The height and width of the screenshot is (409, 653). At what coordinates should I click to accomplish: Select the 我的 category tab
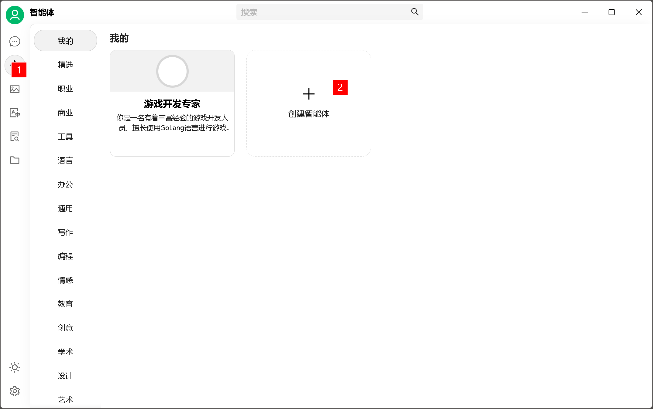point(65,41)
